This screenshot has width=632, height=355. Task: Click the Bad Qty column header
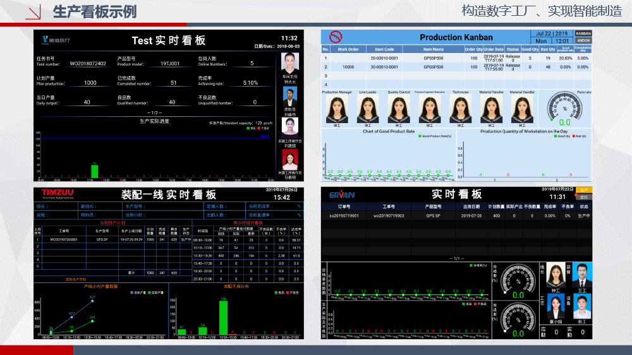tap(548, 49)
